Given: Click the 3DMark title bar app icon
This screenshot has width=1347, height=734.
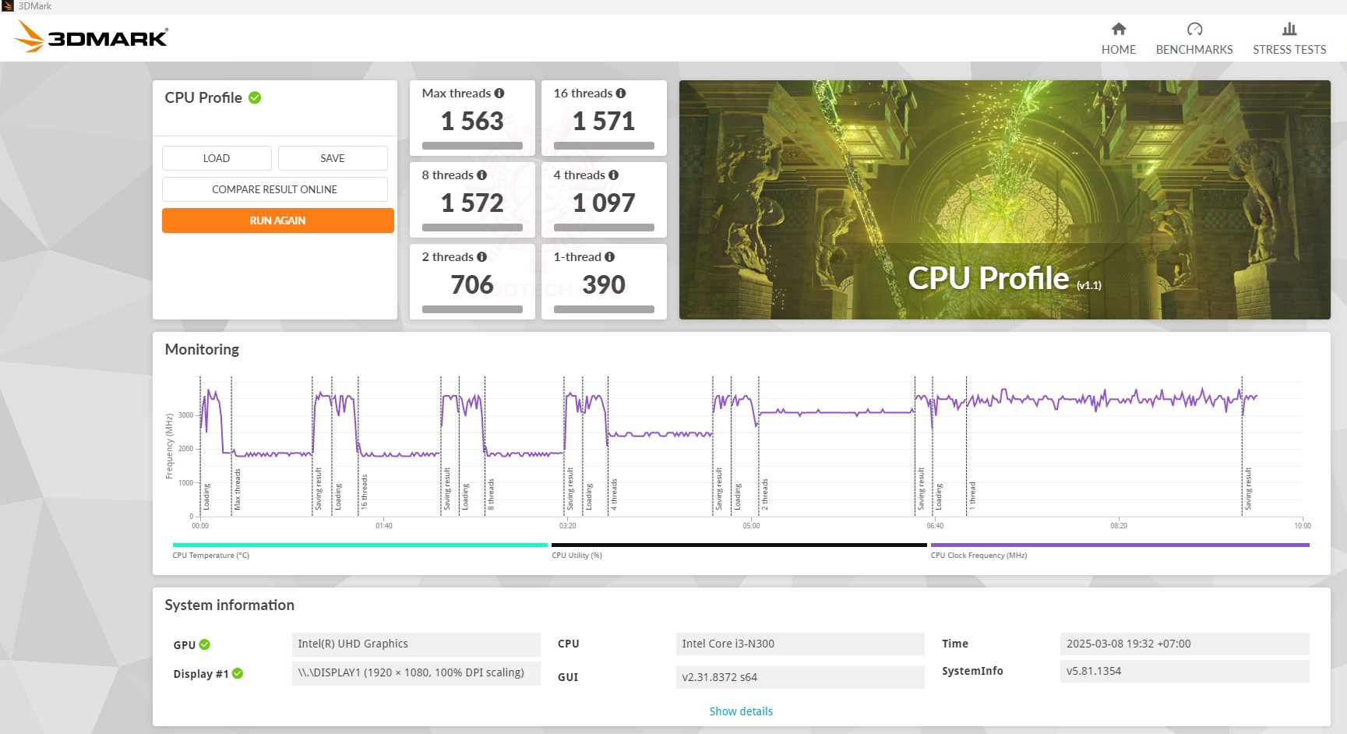Looking at the screenshot, I should (x=9, y=6).
